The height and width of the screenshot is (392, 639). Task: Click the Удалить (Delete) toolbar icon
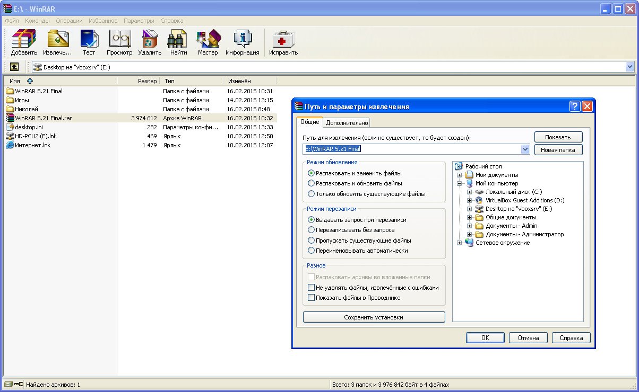point(150,42)
